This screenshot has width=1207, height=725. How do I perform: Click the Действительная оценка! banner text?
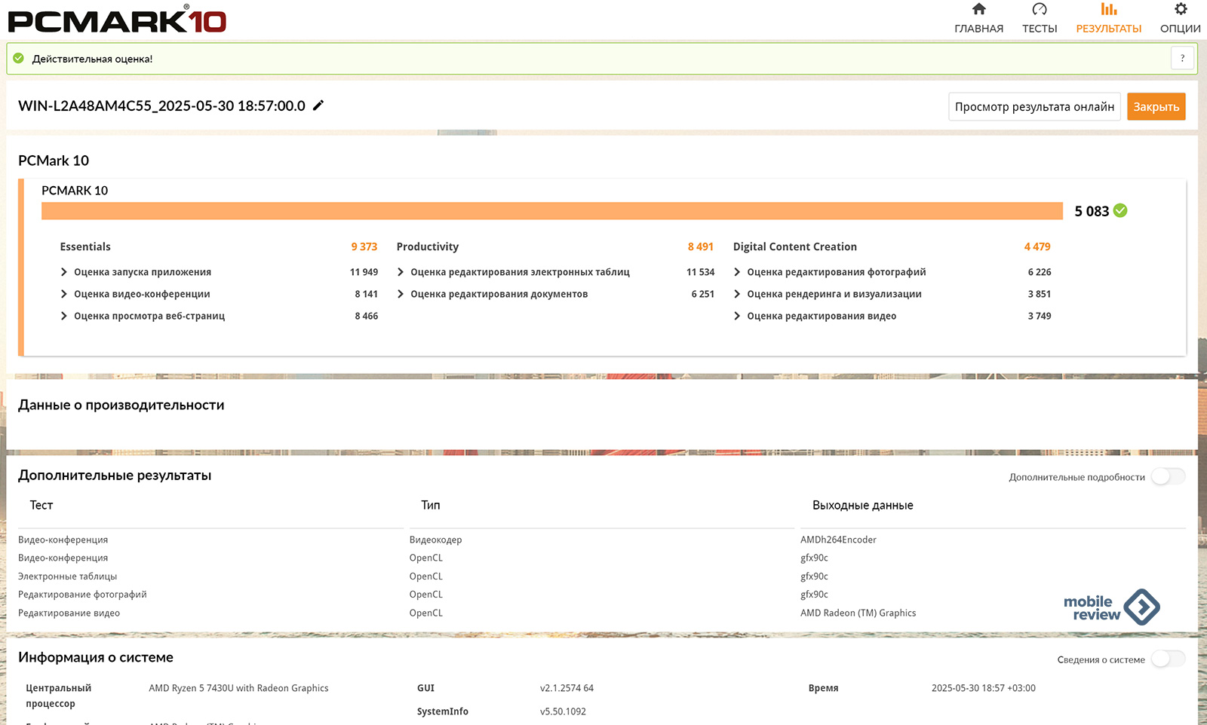click(x=92, y=59)
